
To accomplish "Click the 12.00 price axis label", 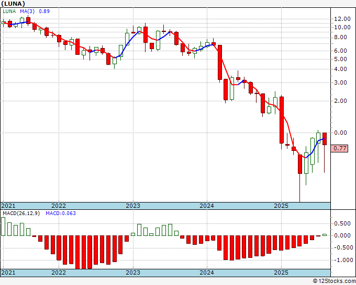I will click(342, 19).
